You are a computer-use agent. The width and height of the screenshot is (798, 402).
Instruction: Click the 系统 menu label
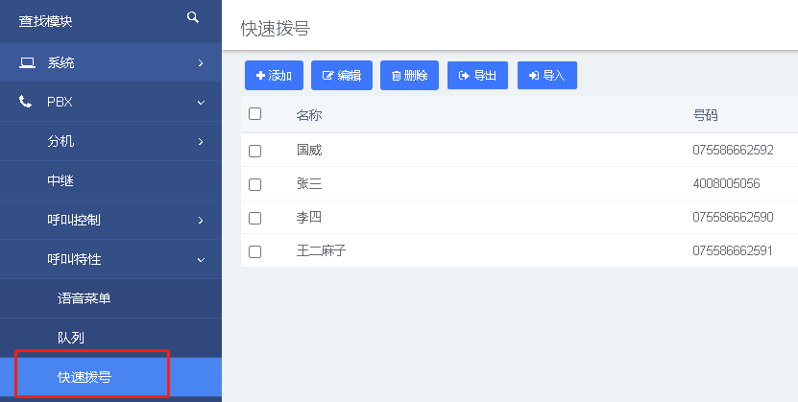coord(60,63)
